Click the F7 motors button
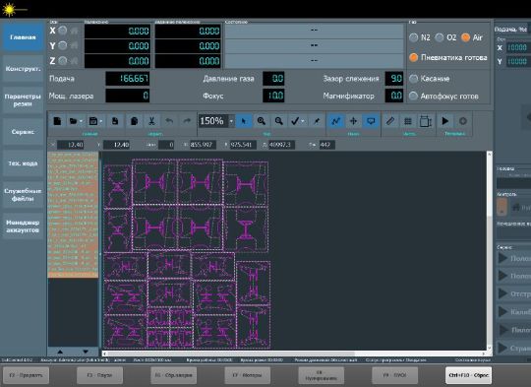 click(247, 375)
